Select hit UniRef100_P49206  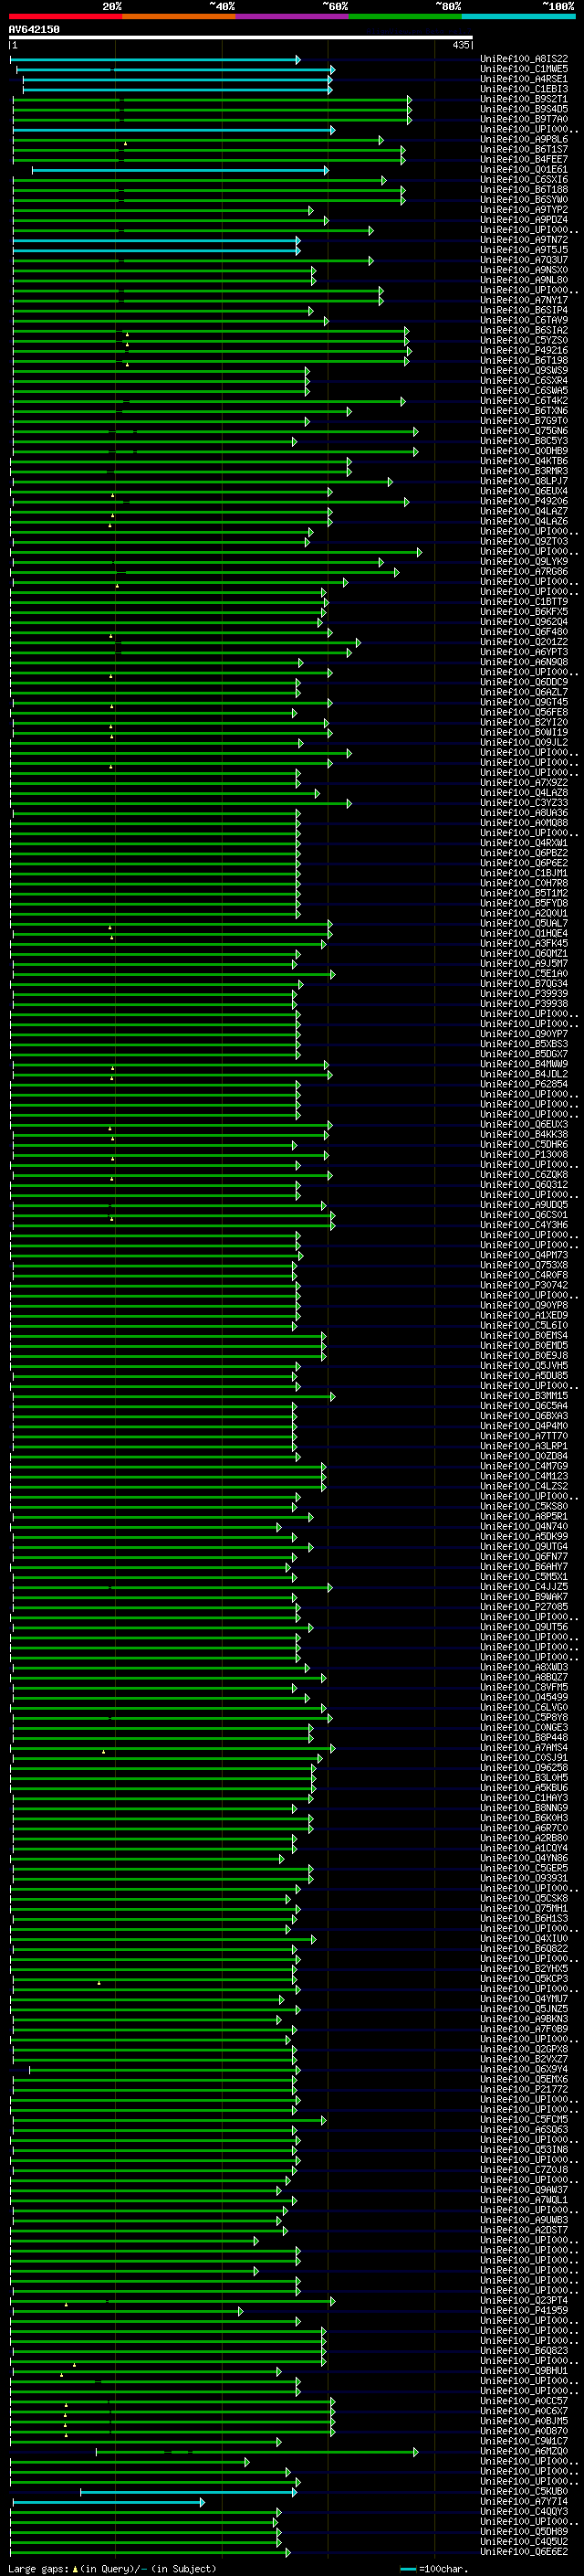coord(524,502)
